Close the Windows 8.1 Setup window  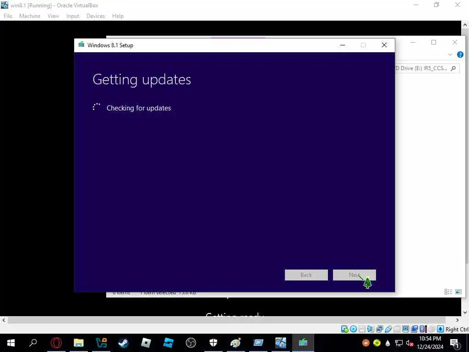pyautogui.click(x=384, y=45)
